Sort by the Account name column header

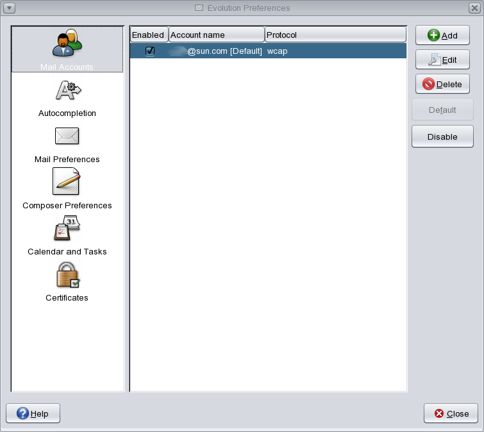pos(217,35)
